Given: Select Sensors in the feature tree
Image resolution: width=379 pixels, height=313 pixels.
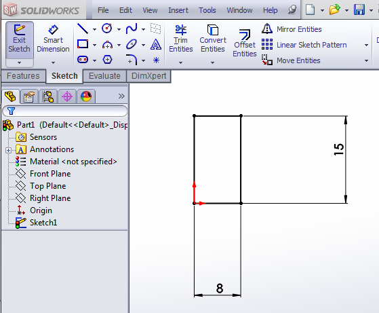Looking at the screenshot, I should (x=37, y=137).
